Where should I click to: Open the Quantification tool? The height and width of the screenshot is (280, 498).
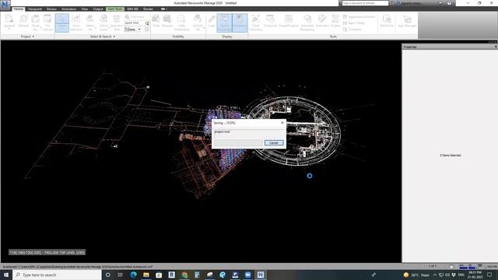[289, 21]
